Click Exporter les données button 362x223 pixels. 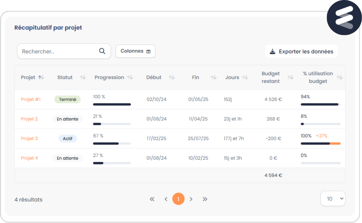[x=301, y=52]
